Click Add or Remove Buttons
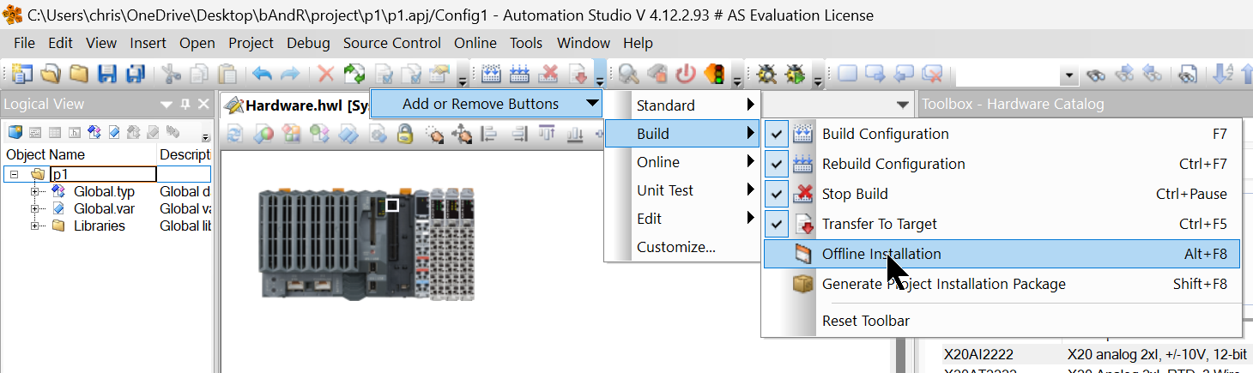Screen dimensions: 1253x373 (486, 104)
